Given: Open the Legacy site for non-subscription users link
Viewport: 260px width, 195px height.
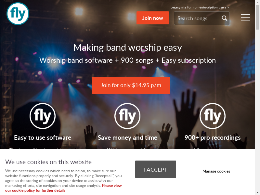Looking at the screenshot, I should coord(200,7).
